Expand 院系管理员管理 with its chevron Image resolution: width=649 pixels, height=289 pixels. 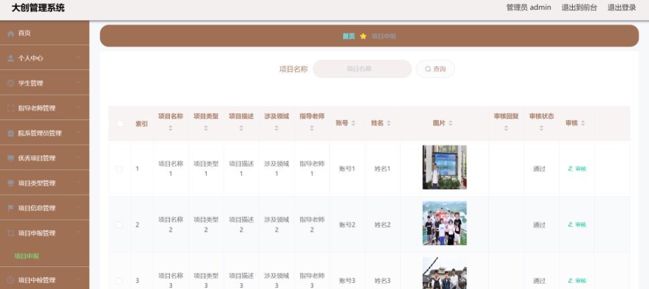(79, 133)
